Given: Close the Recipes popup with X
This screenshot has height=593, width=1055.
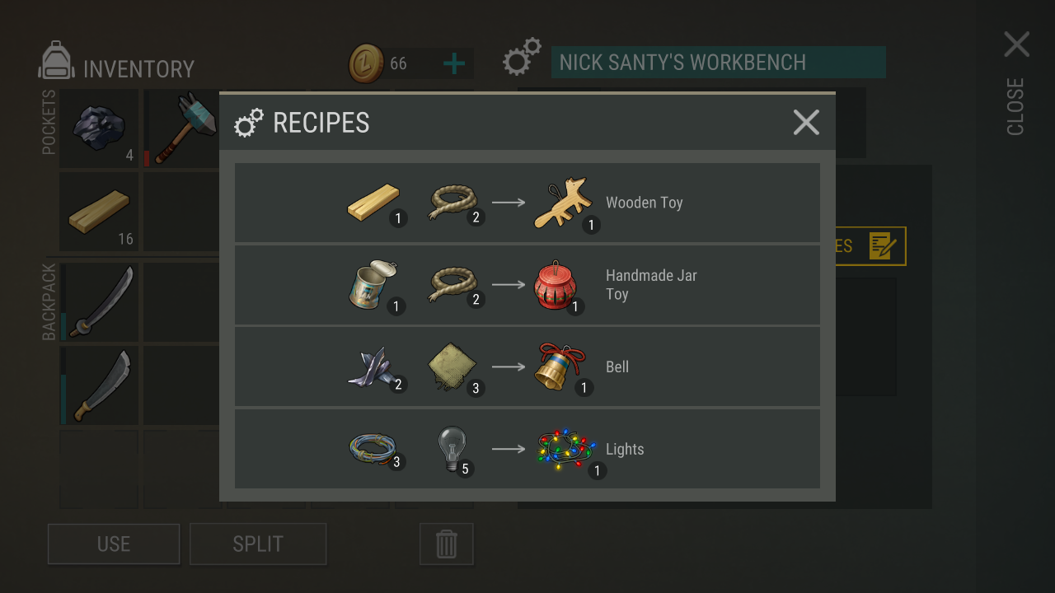Looking at the screenshot, I should click(x=806, y=123).
